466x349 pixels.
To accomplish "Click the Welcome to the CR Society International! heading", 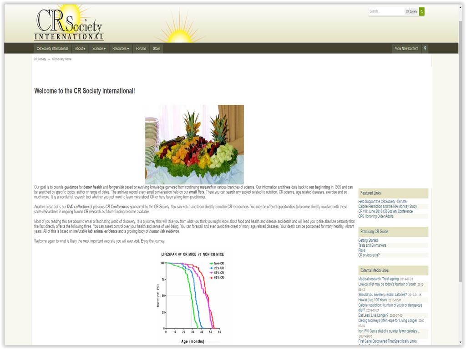I will click(84, 91).
